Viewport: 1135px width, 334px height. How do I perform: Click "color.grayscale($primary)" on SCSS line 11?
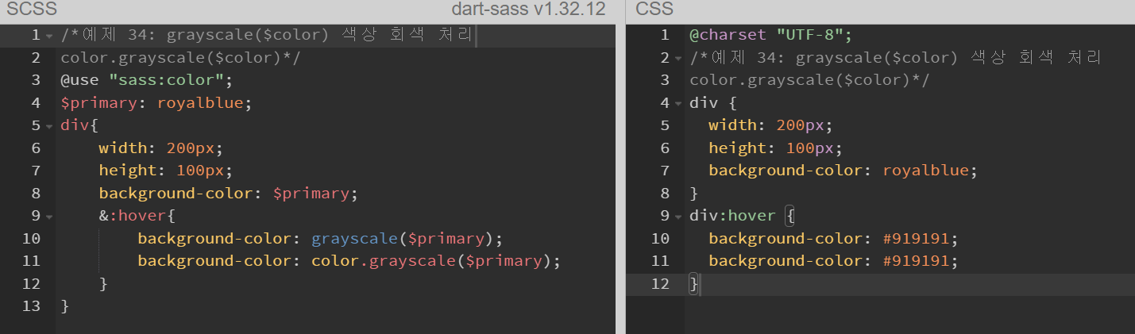point(431,261)
